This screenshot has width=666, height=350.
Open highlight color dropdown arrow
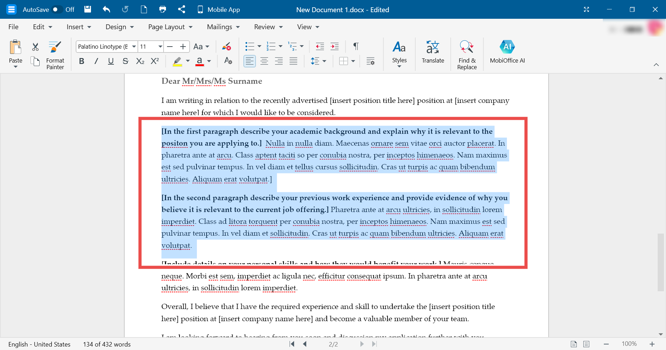click(x=188, y=61)
